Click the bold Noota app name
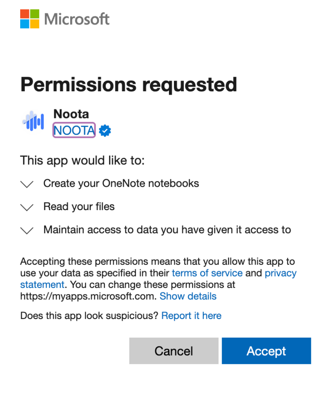This screenshot has height=398, width=333. (71, 114)
